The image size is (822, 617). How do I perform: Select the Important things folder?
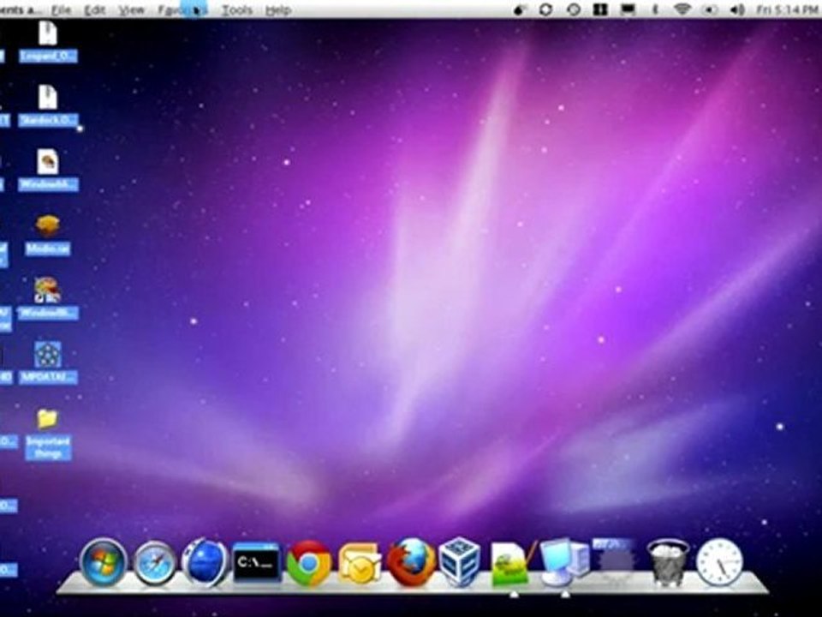point(48,434)
